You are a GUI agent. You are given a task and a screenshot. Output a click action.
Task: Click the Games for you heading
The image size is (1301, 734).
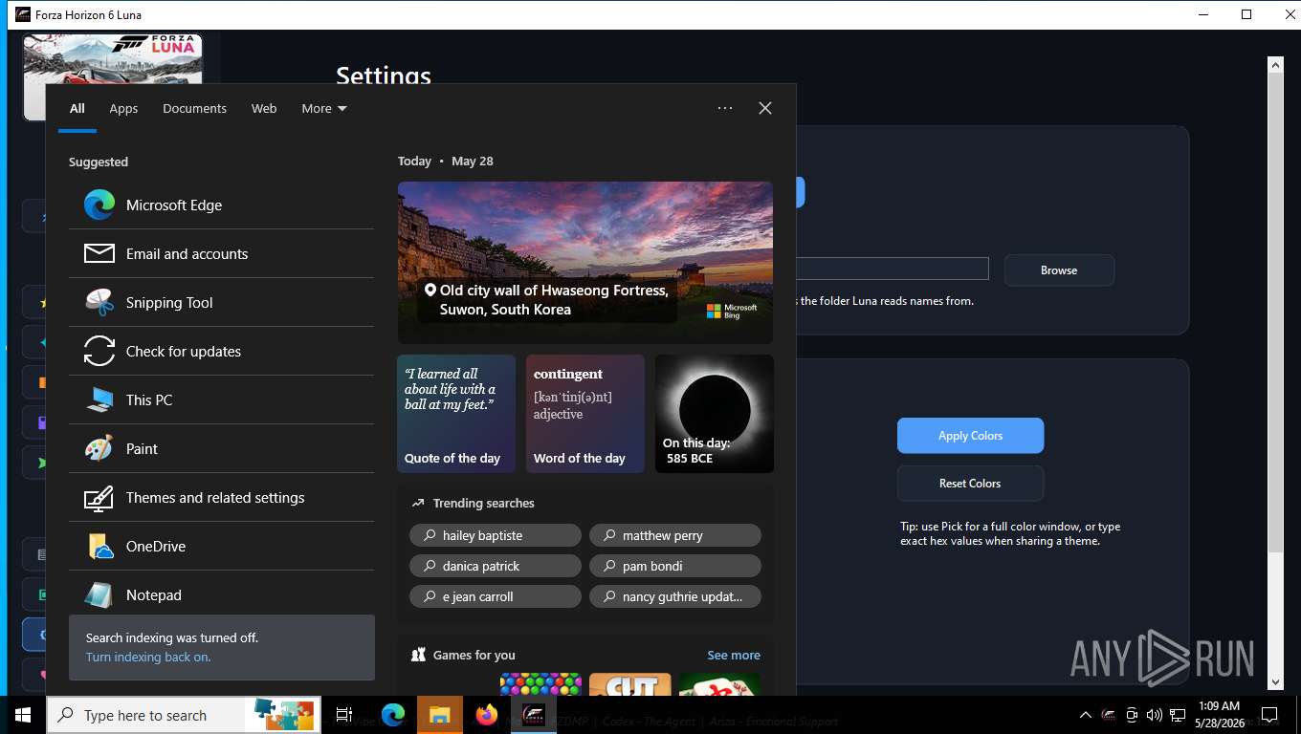point(474,655)
